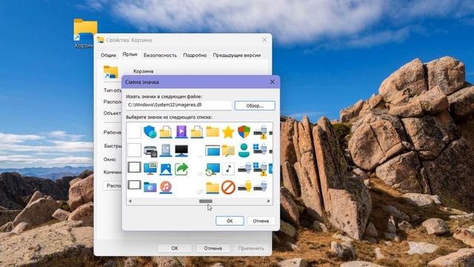Select the blue-purple folder icon
474x267 pixels.
[150, 187]
